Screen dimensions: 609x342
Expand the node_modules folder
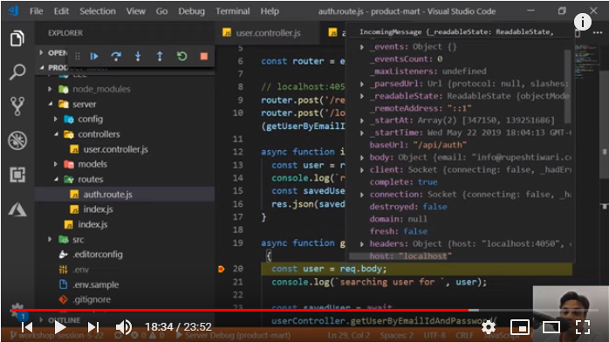50,89
